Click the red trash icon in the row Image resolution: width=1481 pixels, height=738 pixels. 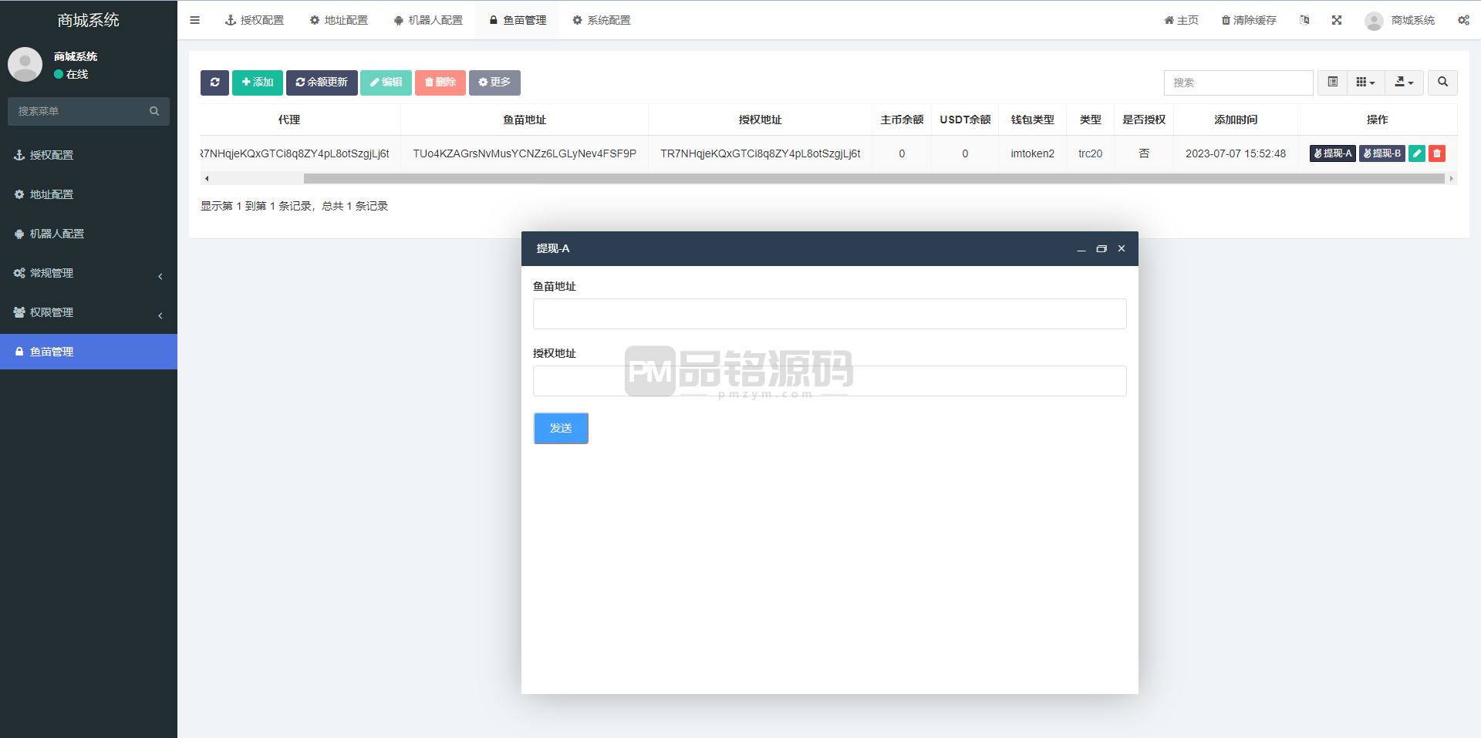[x=1436, y=153]
